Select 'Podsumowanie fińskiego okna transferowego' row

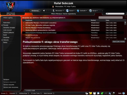[73, 33]
